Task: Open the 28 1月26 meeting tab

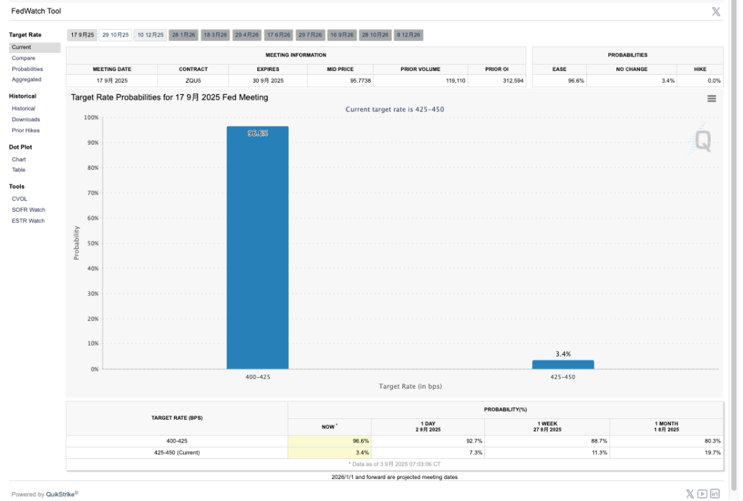Action: (184, 35)
